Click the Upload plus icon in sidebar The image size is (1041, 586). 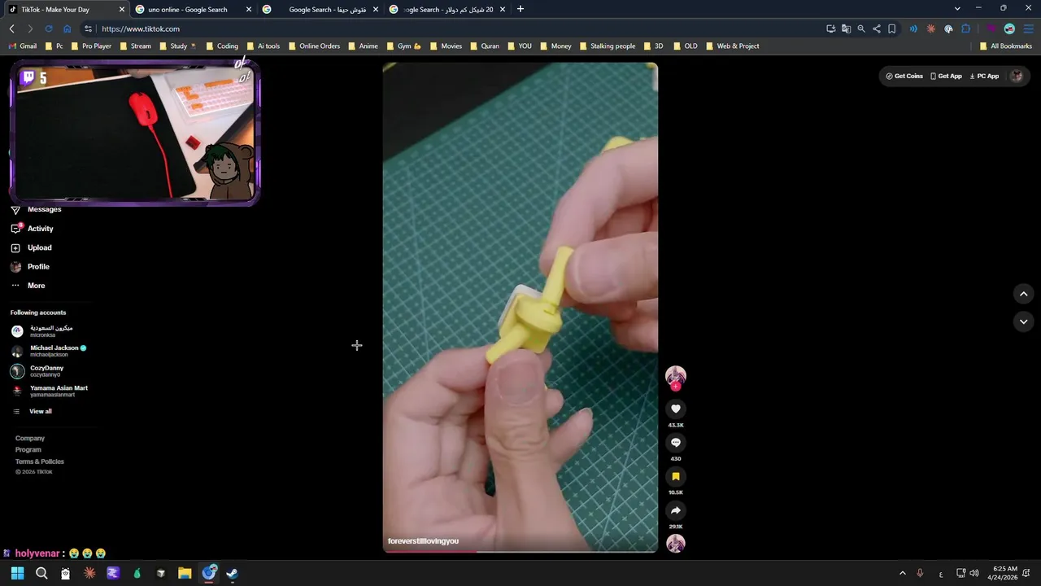[x=15, y=248]
